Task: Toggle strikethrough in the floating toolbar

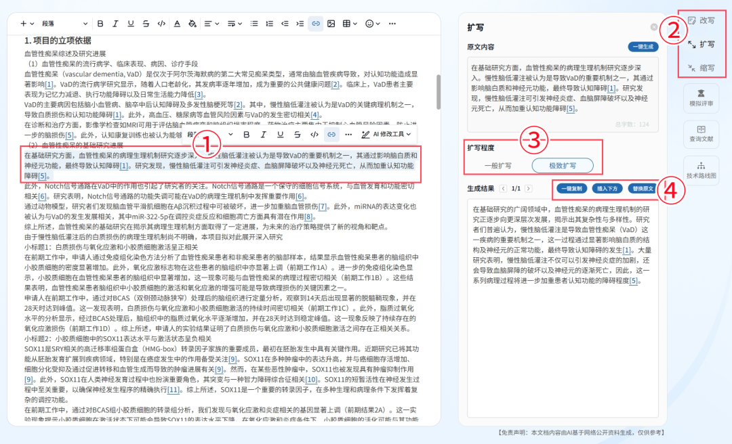Action: (297, 134)
